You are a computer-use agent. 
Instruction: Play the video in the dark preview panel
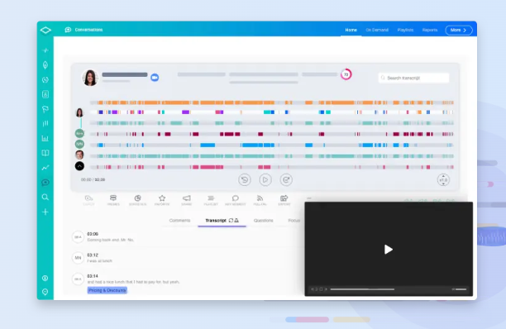click(x=389, y=250)
